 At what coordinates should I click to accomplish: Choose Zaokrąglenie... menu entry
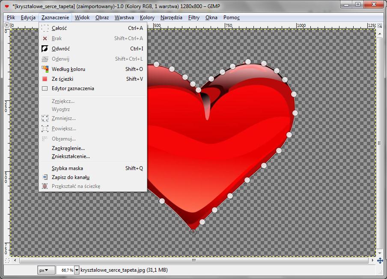coord(93,148)
